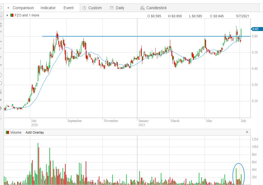
Task: Click the March time axis label
Action: pos(175,121)
